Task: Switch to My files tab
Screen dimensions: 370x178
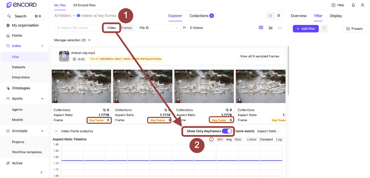Action: coord(60,5)
